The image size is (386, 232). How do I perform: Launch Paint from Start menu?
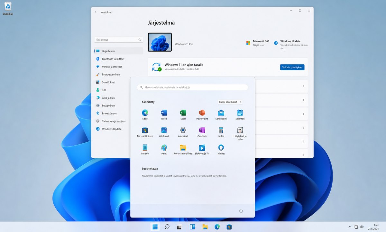[164, 150]
